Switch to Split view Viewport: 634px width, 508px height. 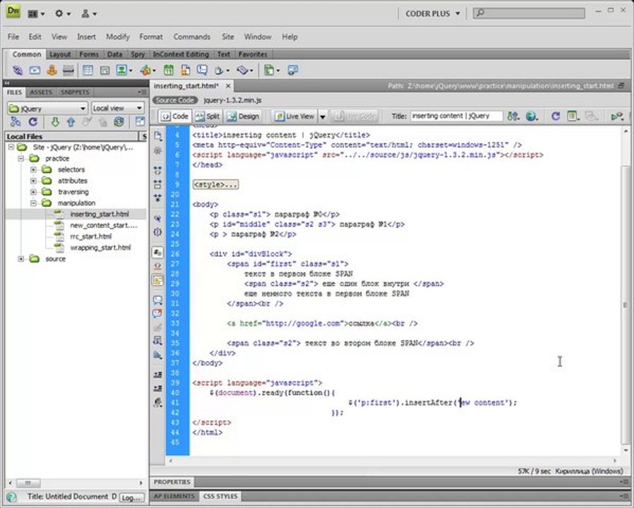[208, 116]
